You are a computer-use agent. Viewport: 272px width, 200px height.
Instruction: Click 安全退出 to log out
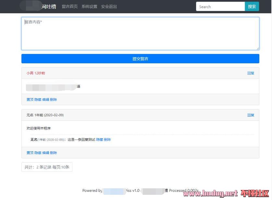click(109, 6)
